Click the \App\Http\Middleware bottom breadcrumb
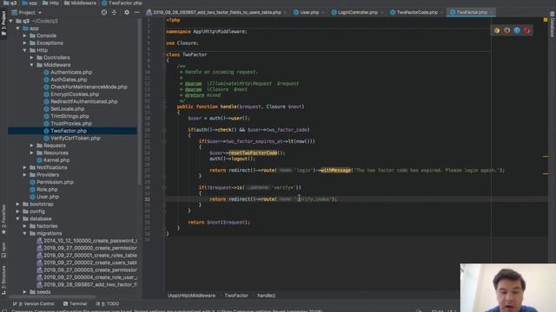Screen dimensions: 556x312 click(191, 296)
